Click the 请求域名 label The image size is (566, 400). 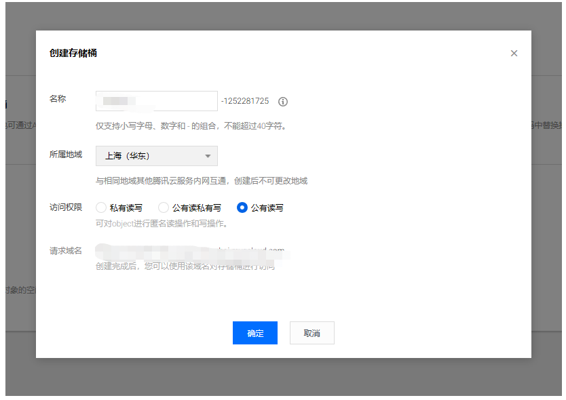pos(66,251)
